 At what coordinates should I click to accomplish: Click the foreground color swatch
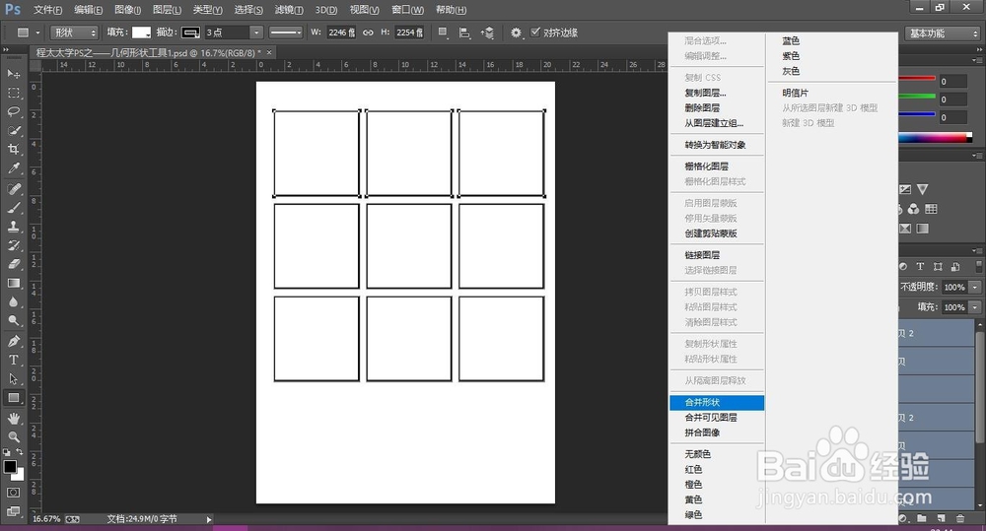click(x=10, y=467)
